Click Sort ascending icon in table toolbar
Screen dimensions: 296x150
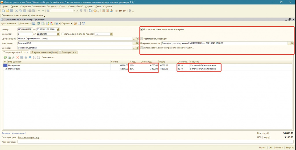click(34, 57)
